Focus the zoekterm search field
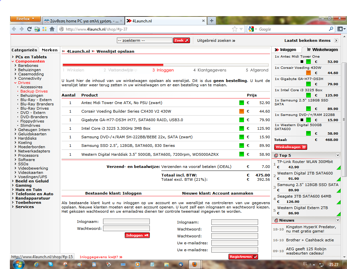The image size is (347, 269). point(145,40)
